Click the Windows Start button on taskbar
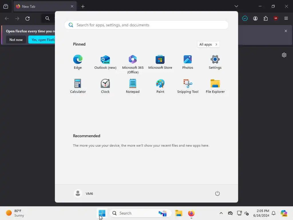 (102, 213)
